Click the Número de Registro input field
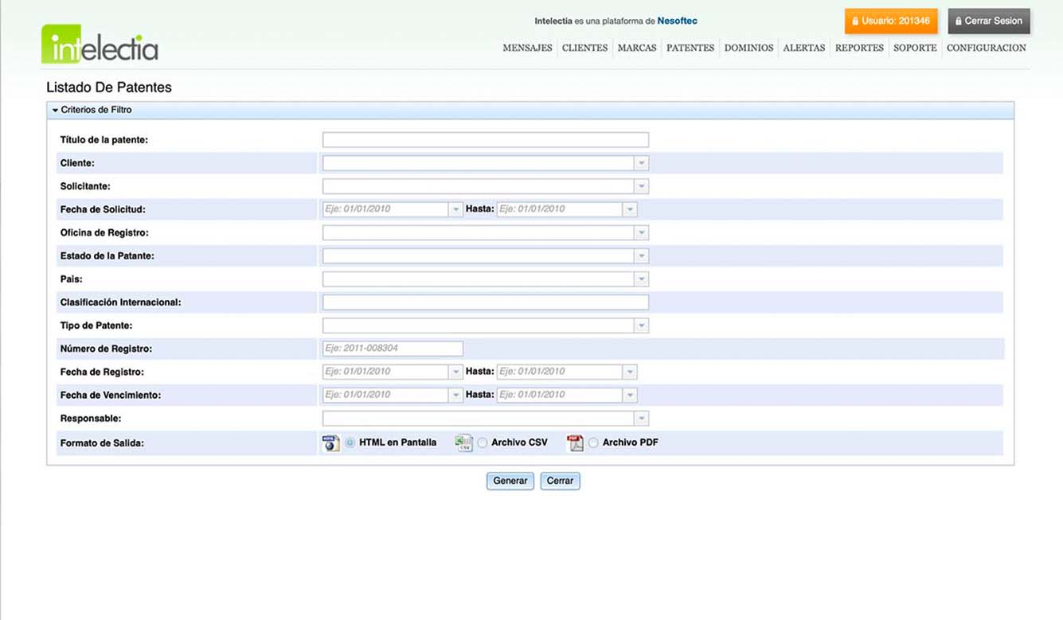 pos(393,349)
